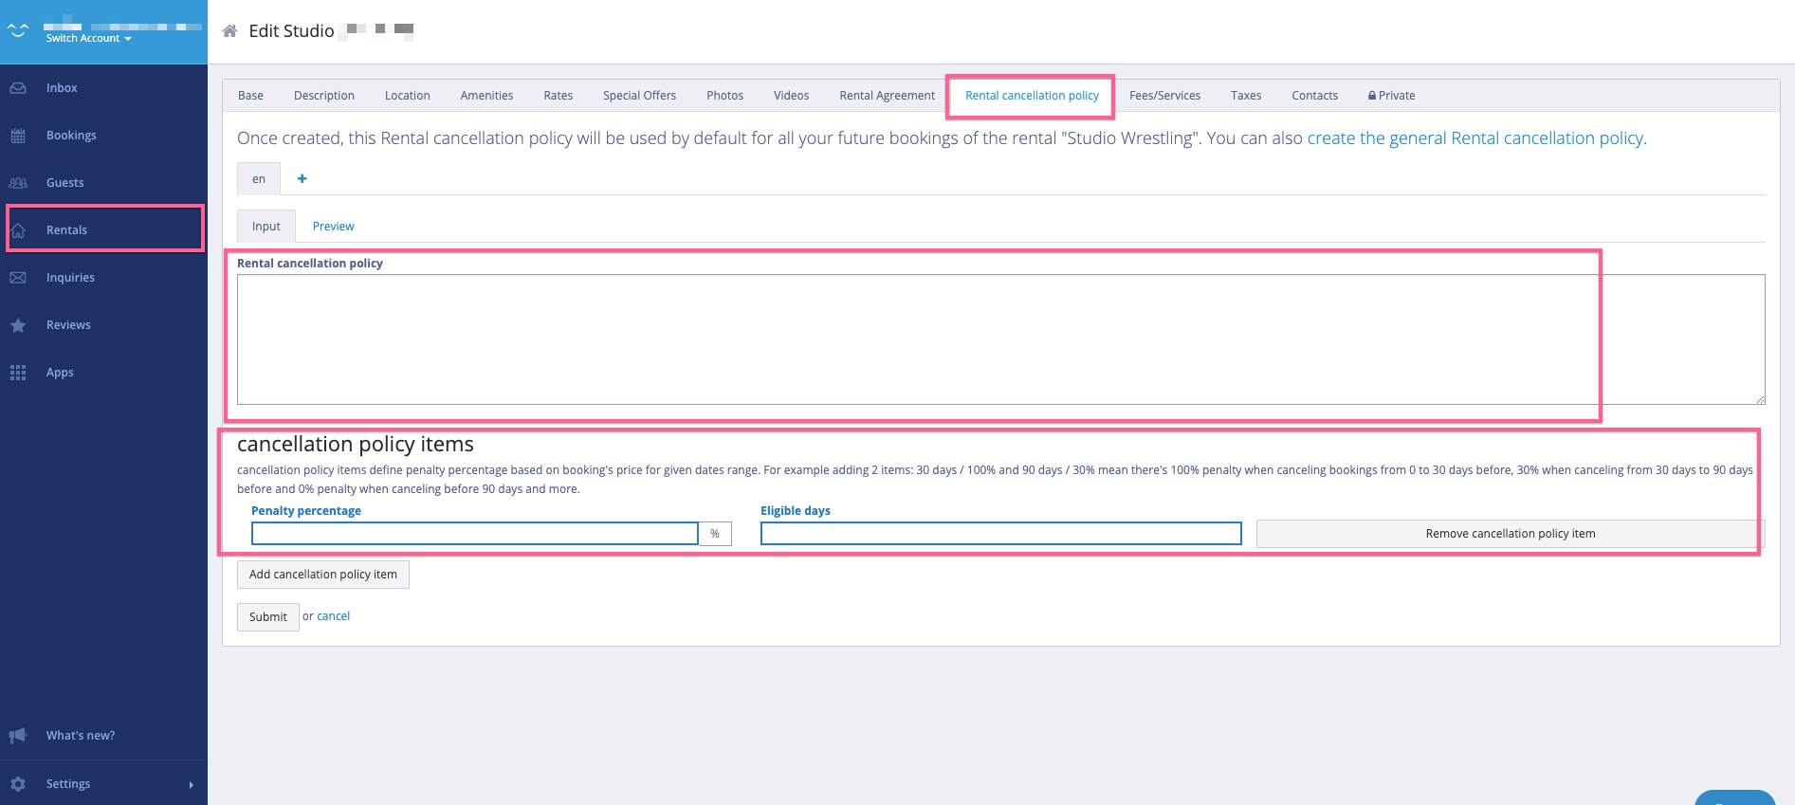Viewport: 1795px width, 805px height.
Task: Switch to the Rental Agreement tab
Action: pyautogui.click(x=887, y=96)
